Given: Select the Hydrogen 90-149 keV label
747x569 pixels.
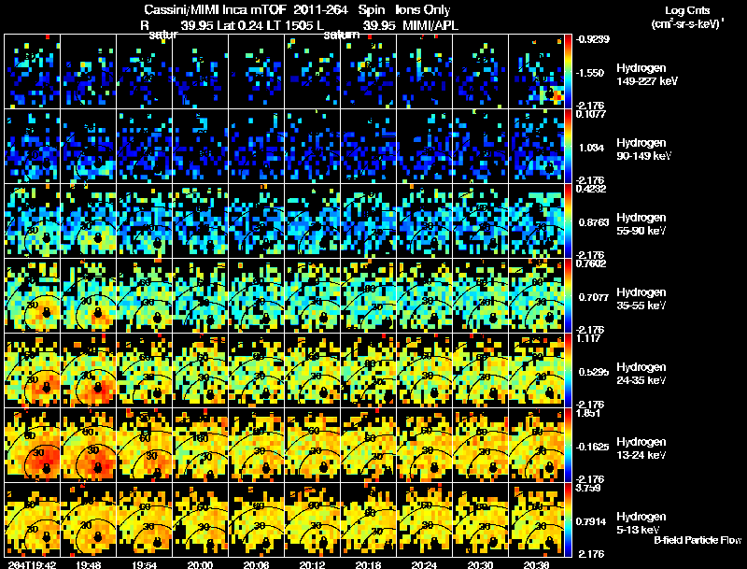Looking at the screenshot, I should click(641, 149).
